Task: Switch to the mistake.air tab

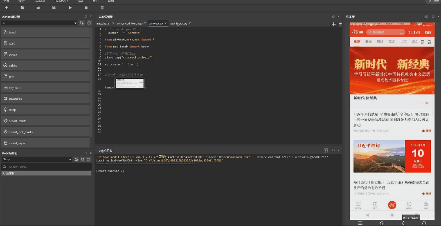Action: point(103,23)
